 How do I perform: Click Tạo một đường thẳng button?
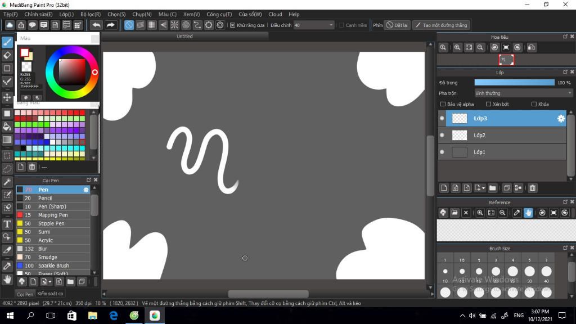coord(441,25)
